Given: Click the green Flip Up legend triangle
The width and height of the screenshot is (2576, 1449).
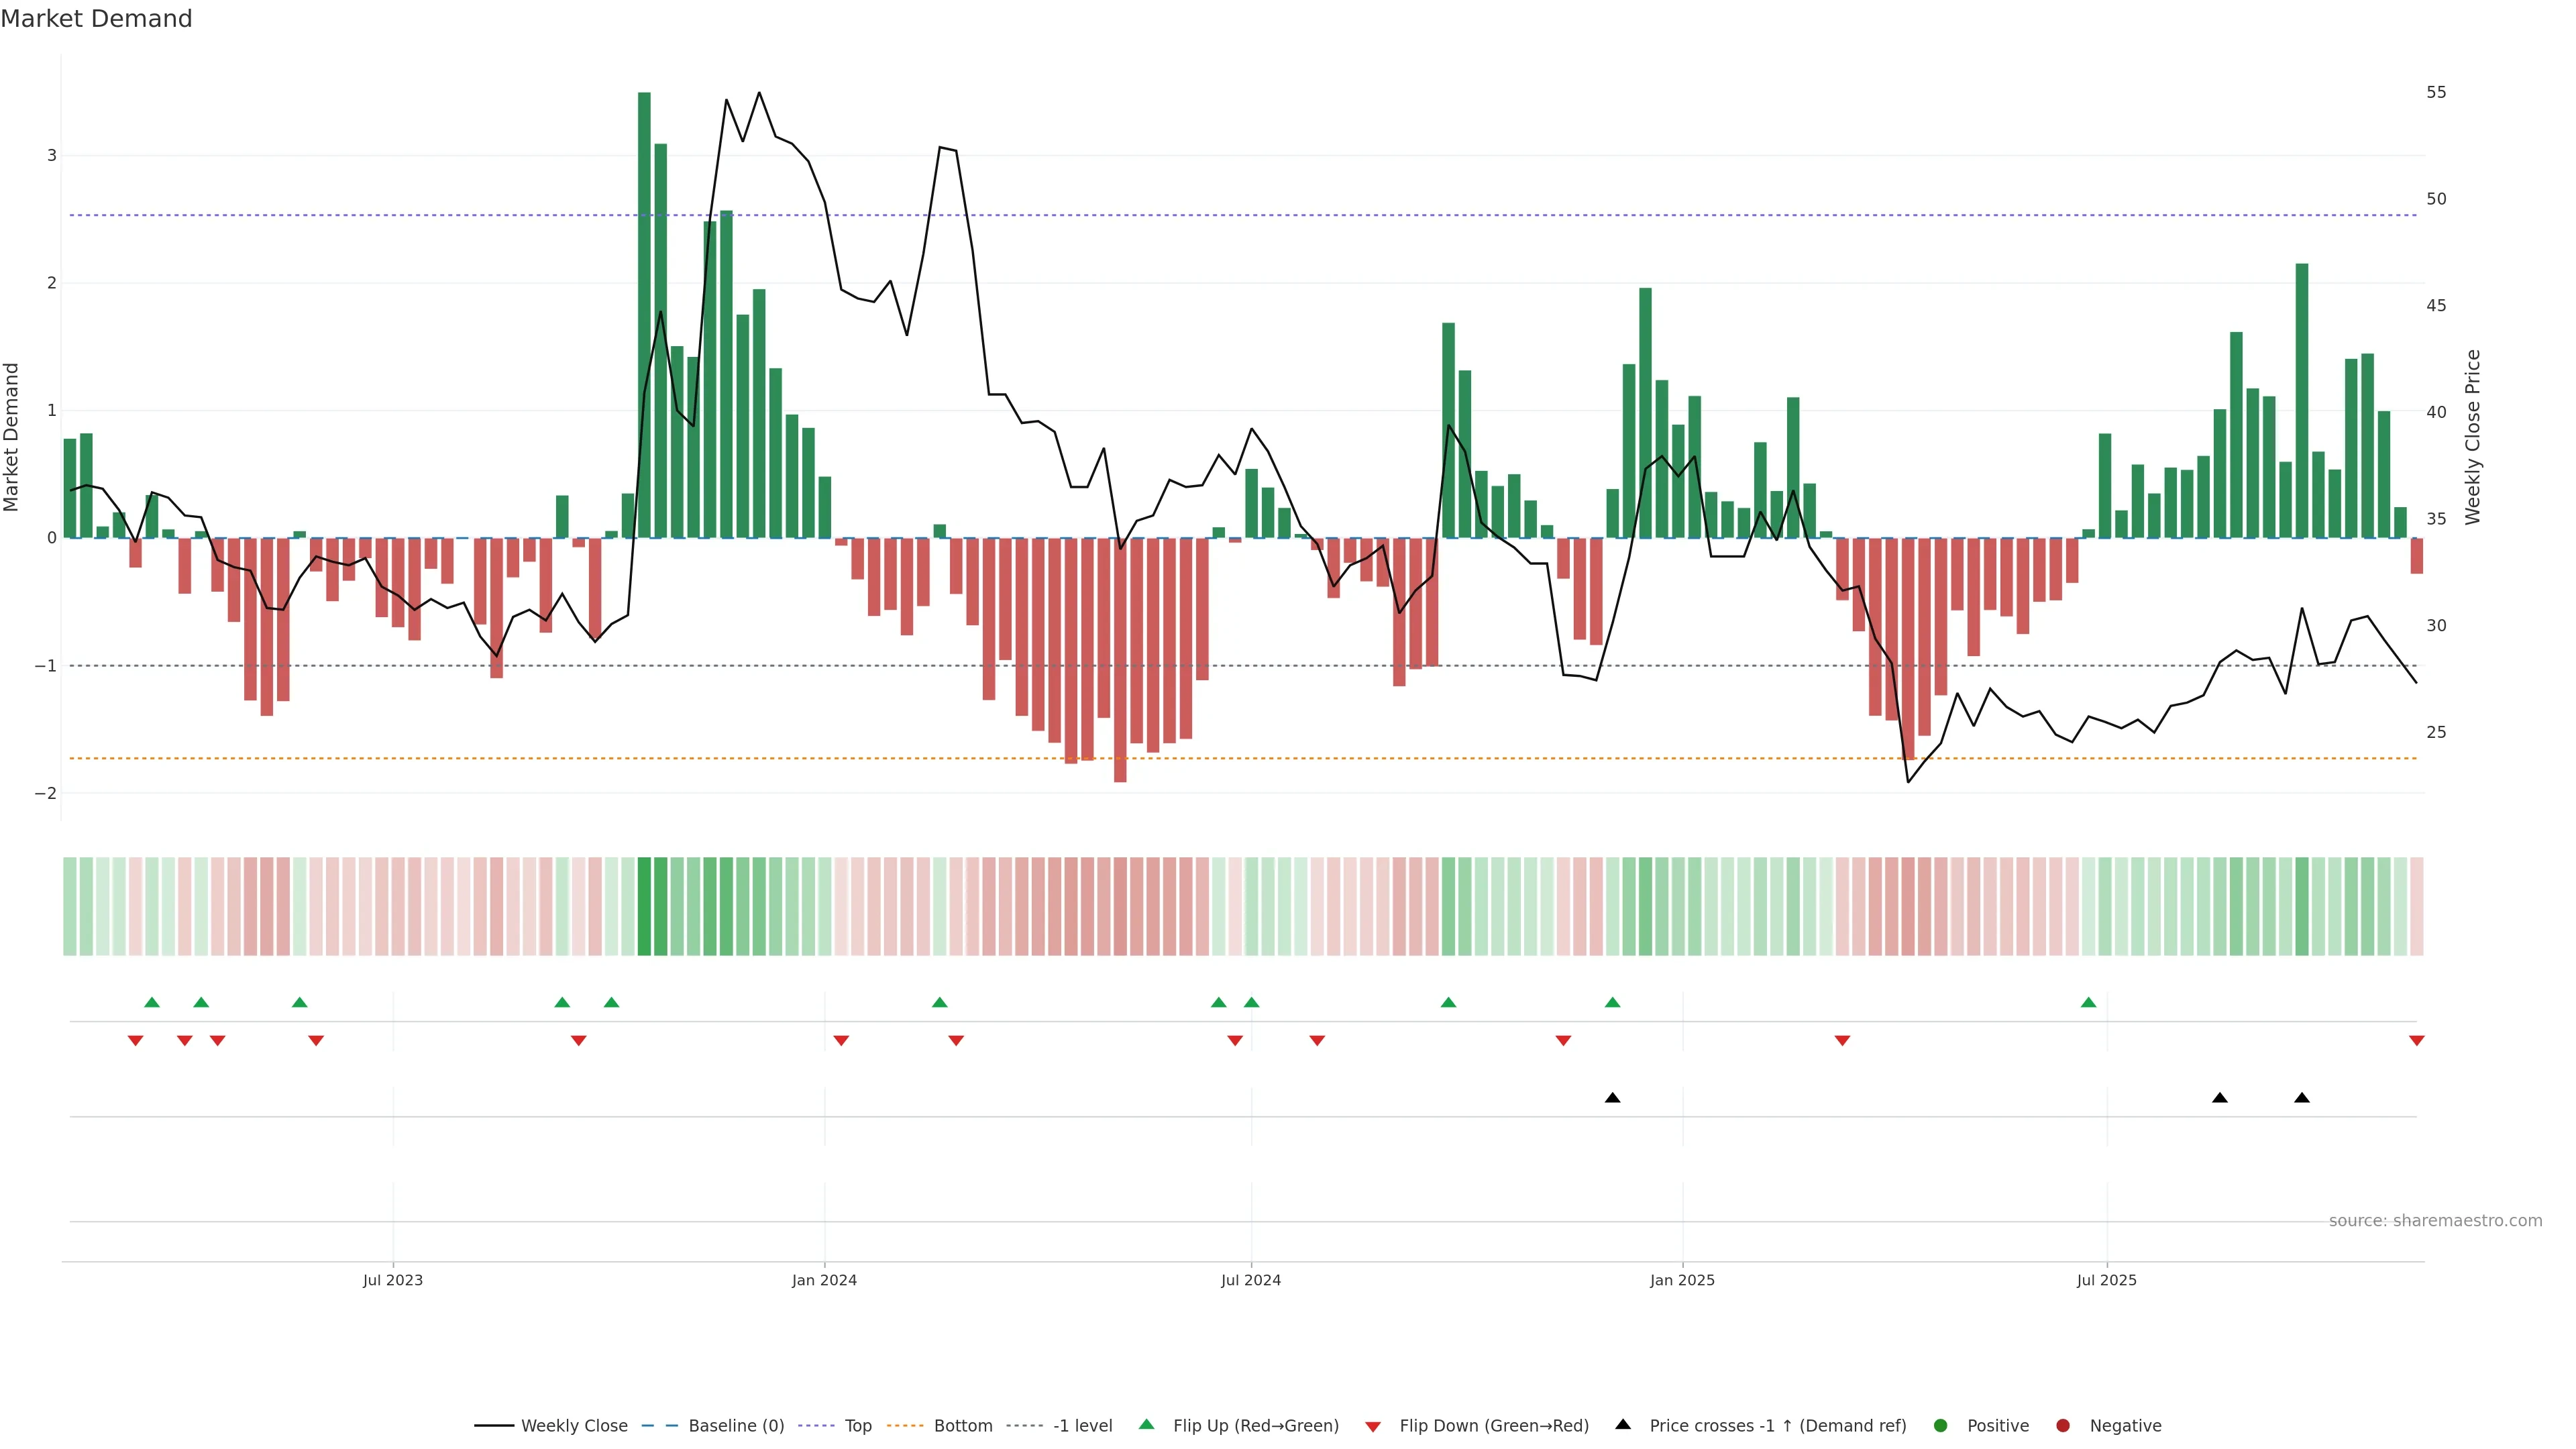Looking at the screenshot, I should point(1147,1425).
